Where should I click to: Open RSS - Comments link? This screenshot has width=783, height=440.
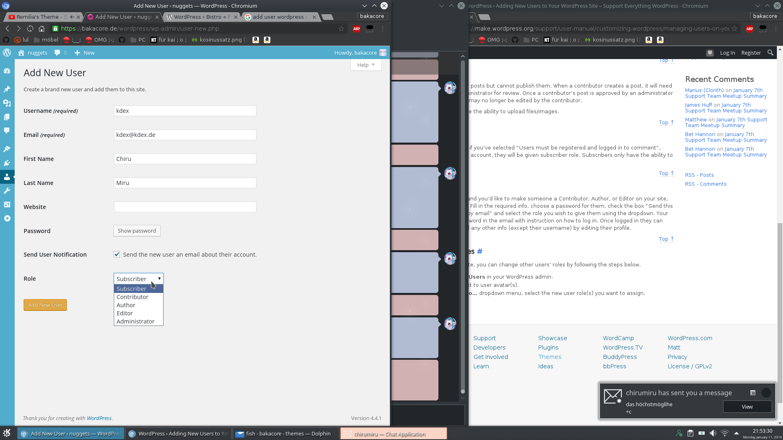point(706,184)
